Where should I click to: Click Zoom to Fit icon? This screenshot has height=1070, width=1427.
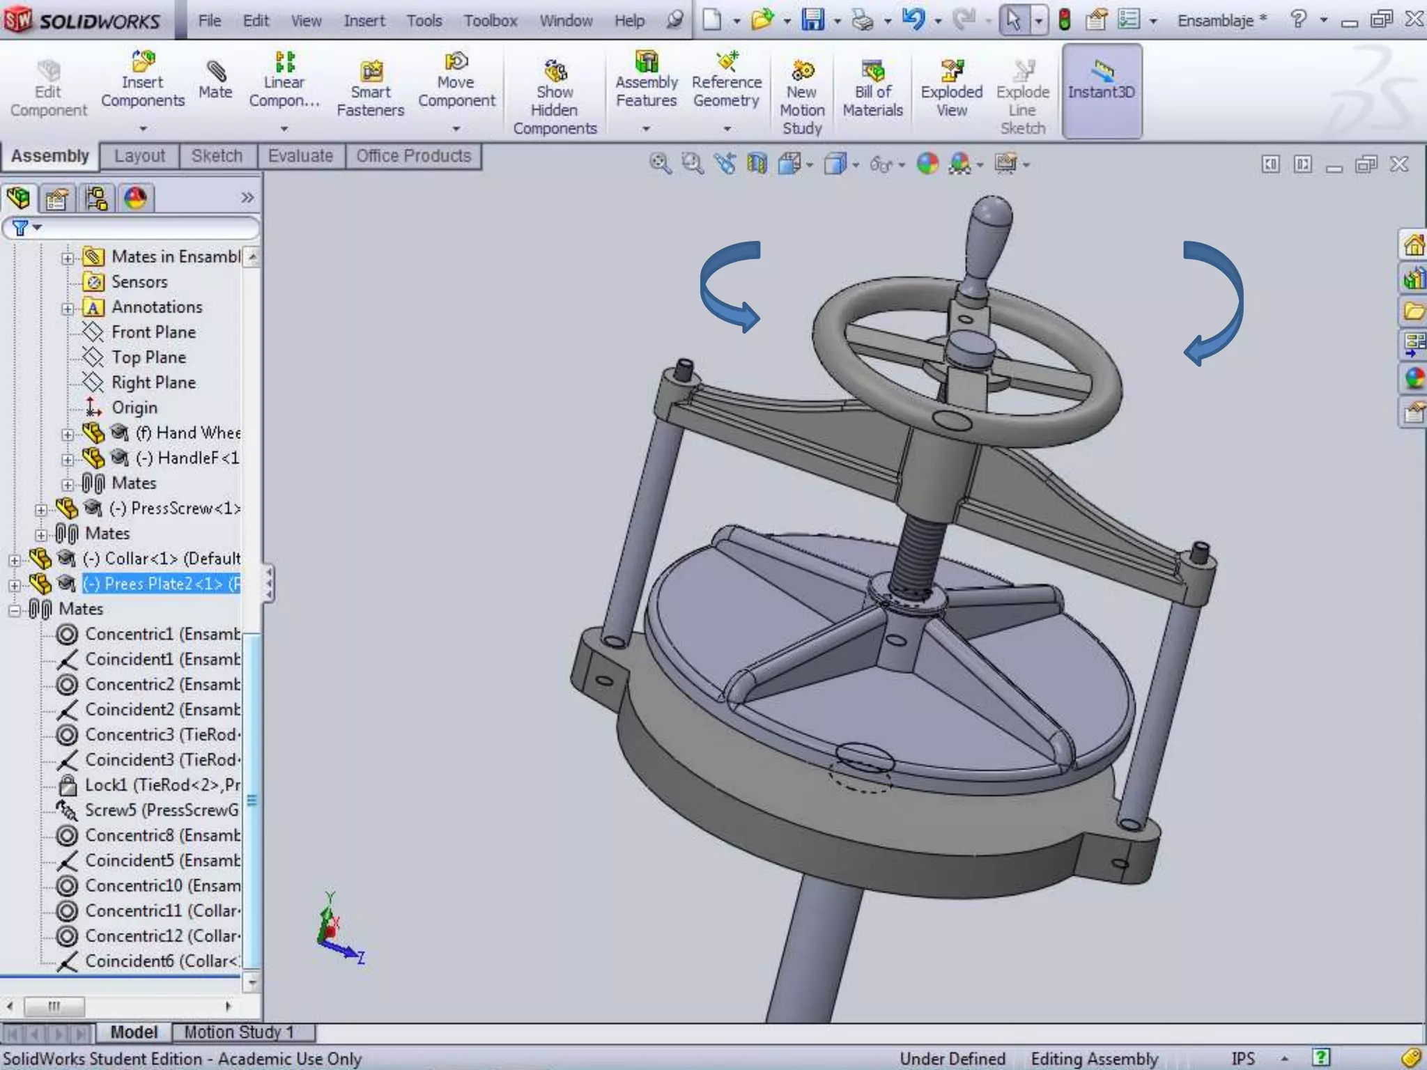click(x=659, y=164)
